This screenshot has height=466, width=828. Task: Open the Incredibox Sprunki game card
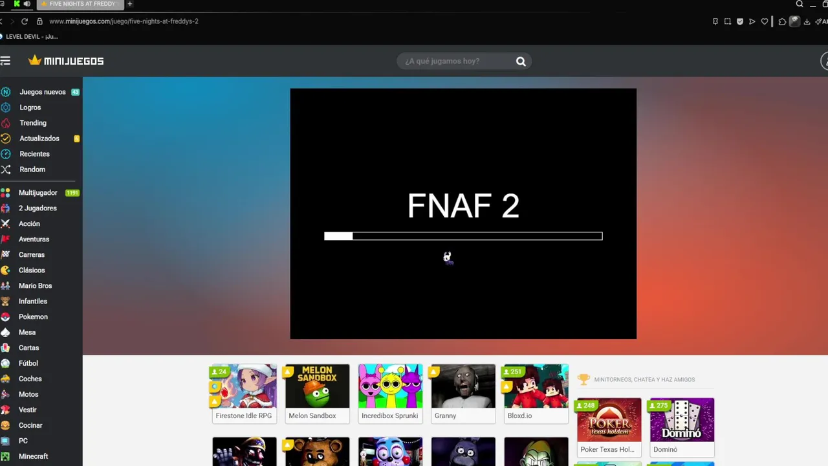pos(390,394)
